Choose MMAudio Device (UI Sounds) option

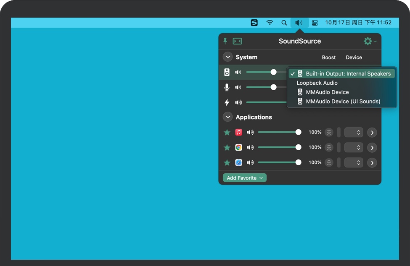click(343, 101)
